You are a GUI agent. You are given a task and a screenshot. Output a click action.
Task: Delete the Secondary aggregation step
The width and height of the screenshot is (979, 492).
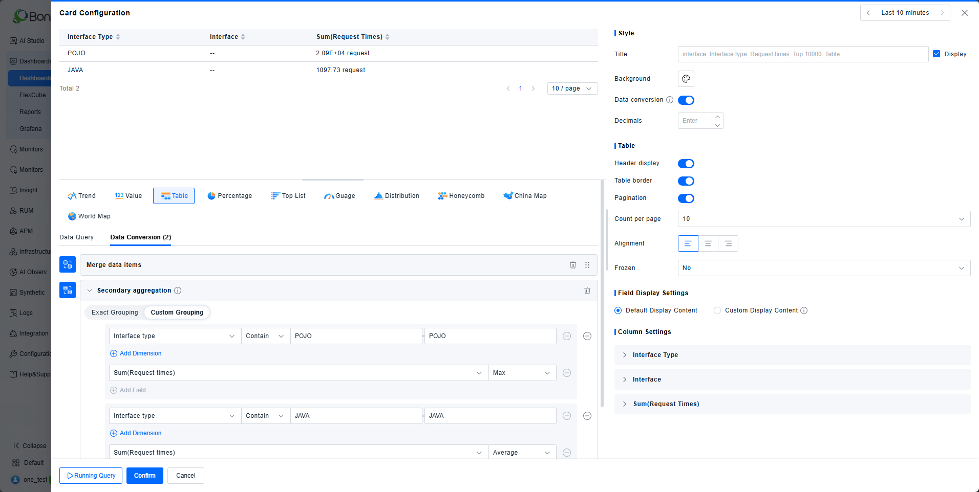(x=587, y=290)
